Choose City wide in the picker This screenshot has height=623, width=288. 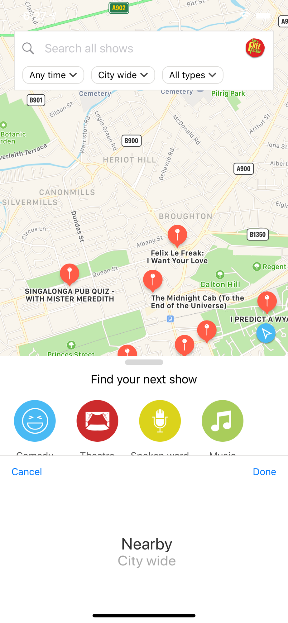point(146,561)
